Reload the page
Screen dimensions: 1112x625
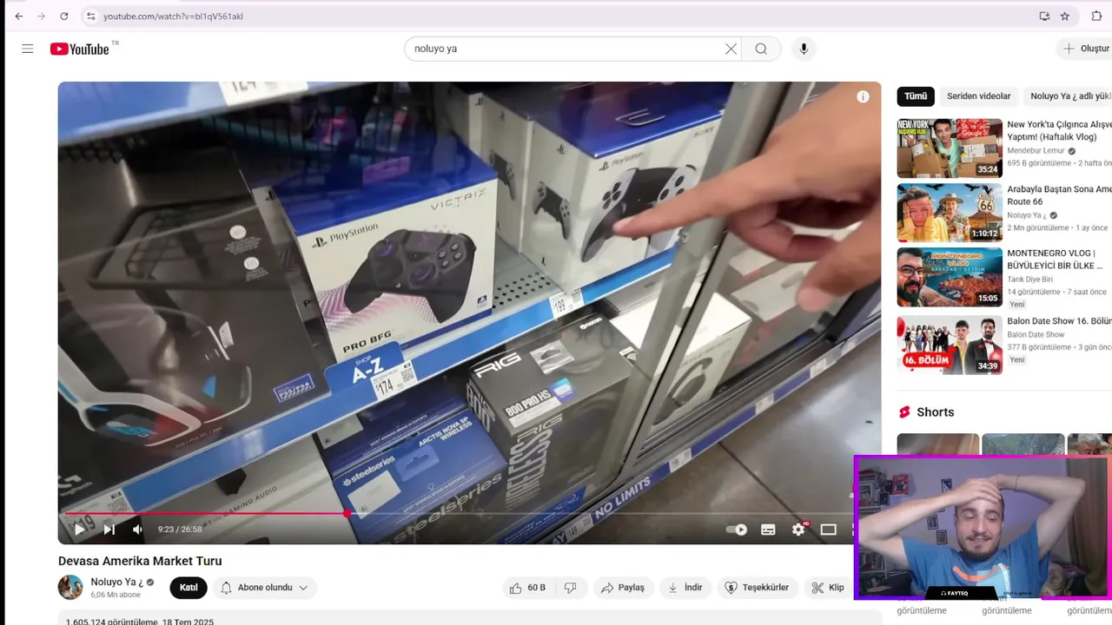(x=64, y=16)
